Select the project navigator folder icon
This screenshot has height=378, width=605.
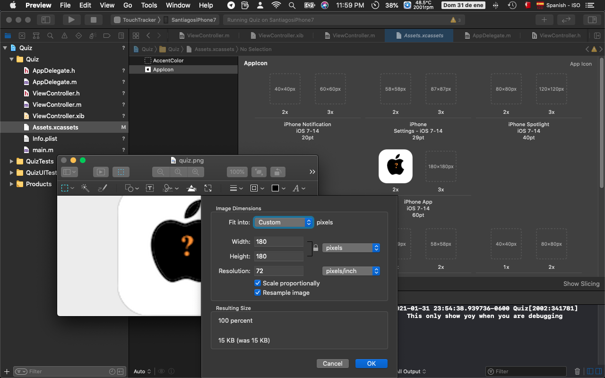(x=8, y=35)
